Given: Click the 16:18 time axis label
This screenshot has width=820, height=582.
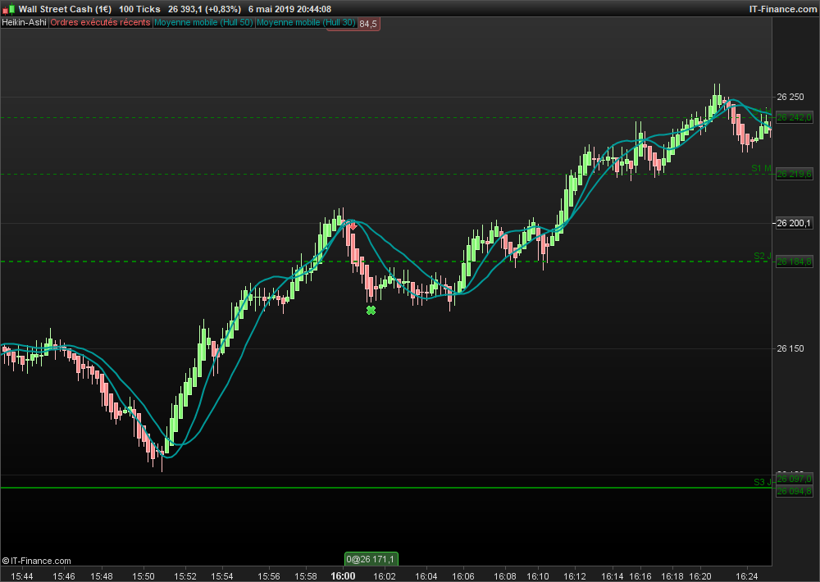Looking at the screenshot, I should 672,576.
